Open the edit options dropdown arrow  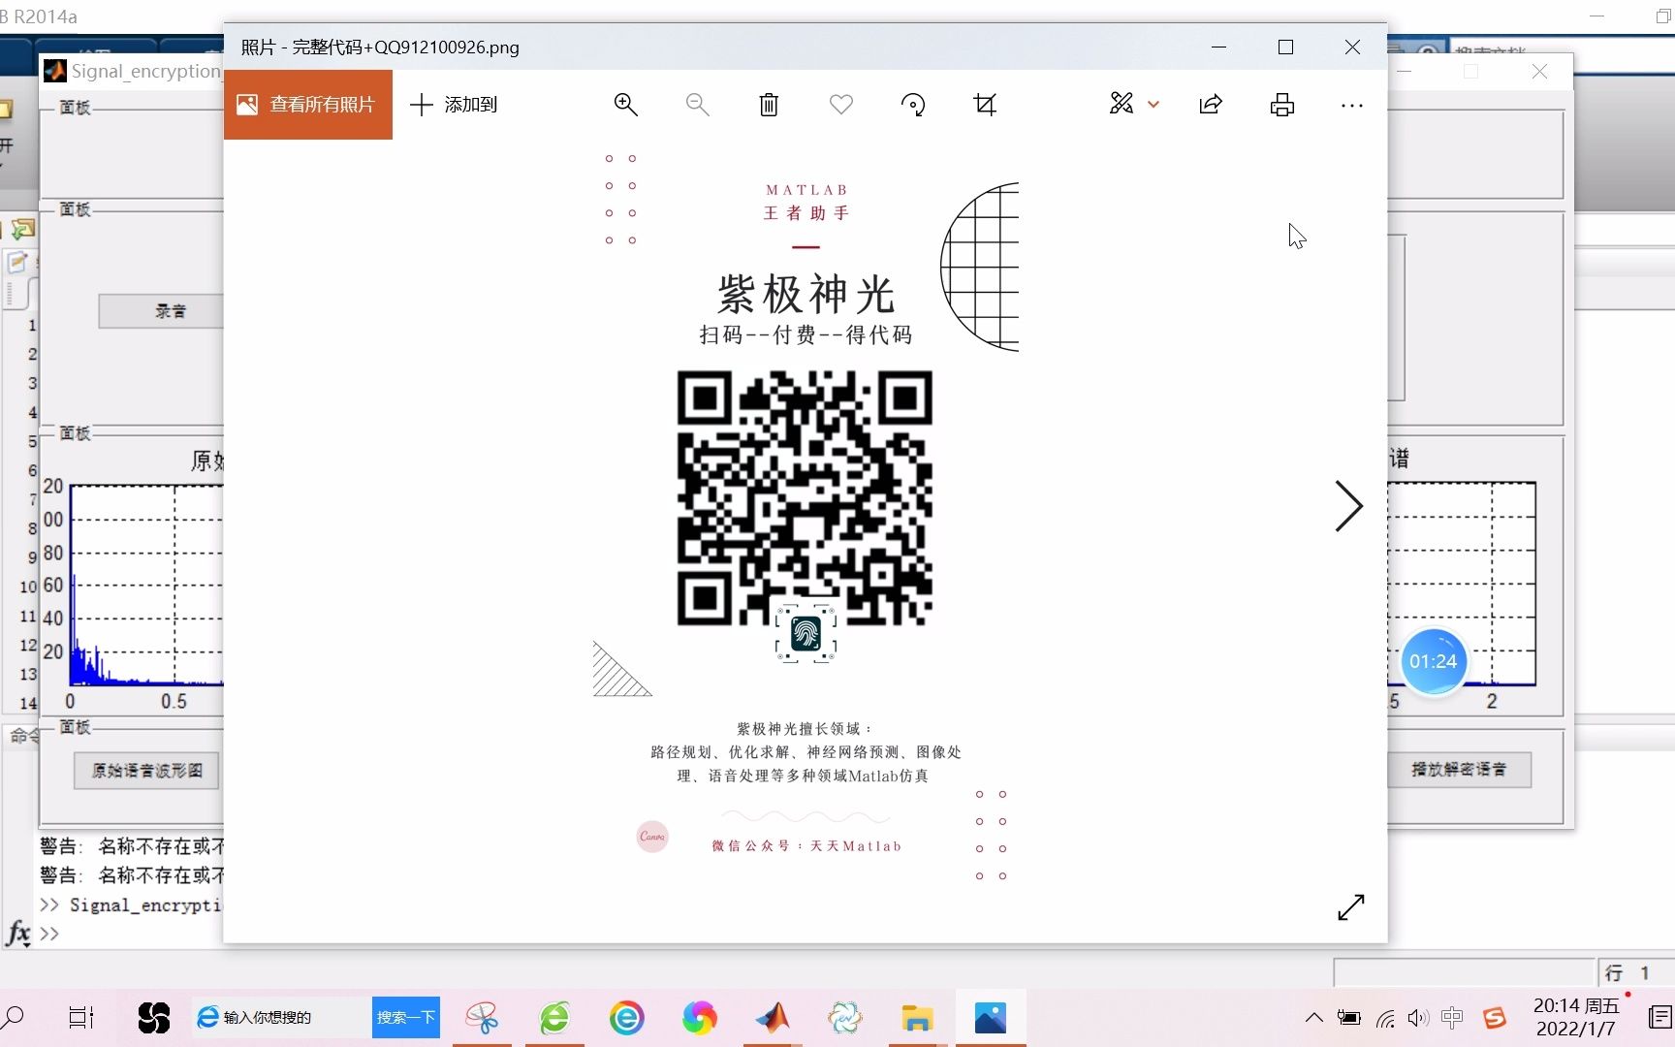1153,104
